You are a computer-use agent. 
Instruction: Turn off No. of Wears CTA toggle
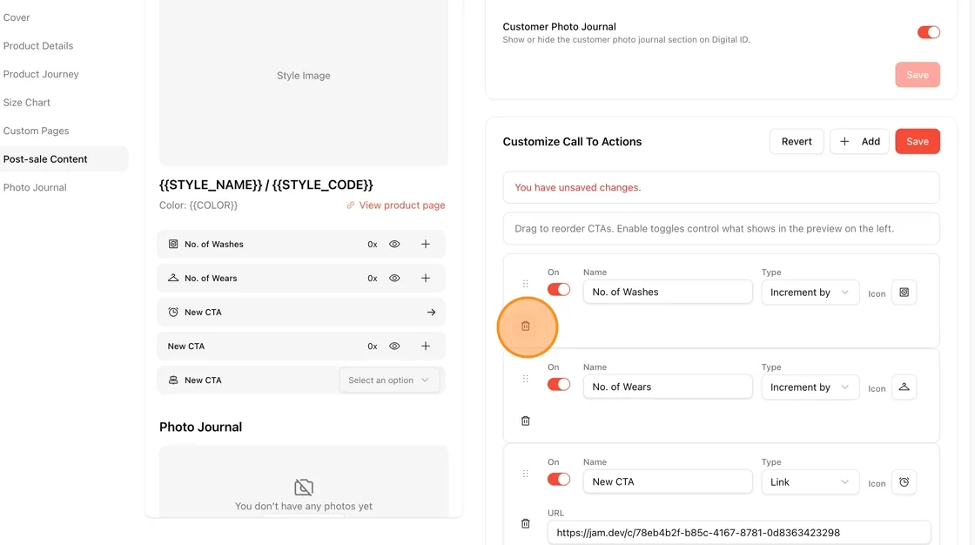(558, 385)
